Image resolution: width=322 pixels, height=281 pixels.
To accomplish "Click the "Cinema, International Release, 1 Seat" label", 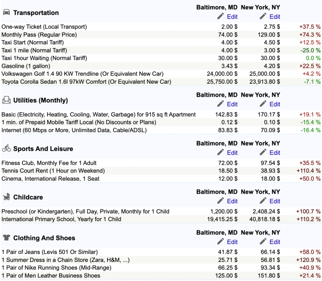I will (50, 179).
